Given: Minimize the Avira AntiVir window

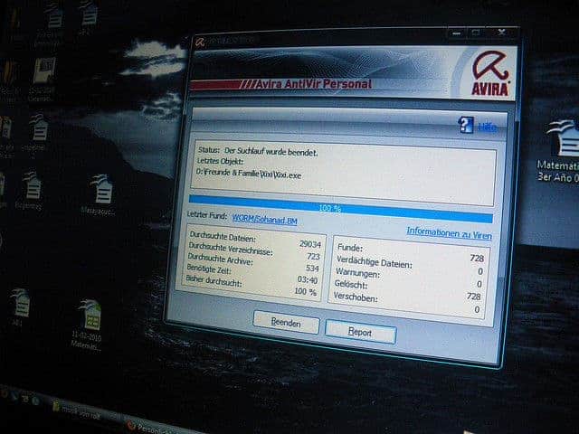Looking at the screenshot, I should pos(456,33).
